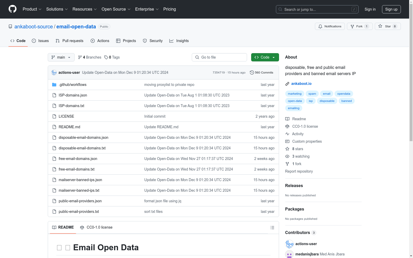Open the Issues tab
Screen dimensions: 413x258
click(40, 41)
